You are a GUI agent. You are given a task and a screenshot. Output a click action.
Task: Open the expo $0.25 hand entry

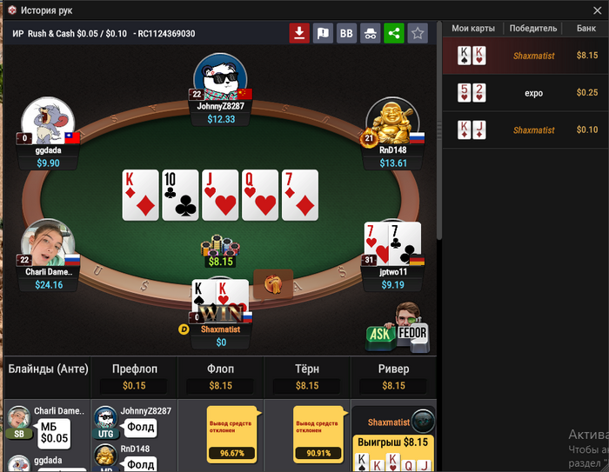pyautogui.click(x=525, y=93)
